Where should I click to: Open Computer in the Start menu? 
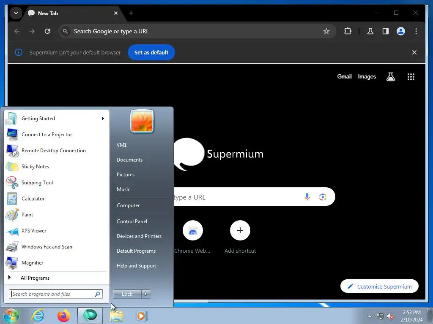[128, 205]
